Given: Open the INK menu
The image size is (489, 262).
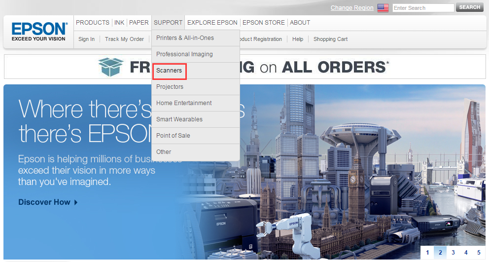Looking at the screenshot, I should (x=119, y=23).
